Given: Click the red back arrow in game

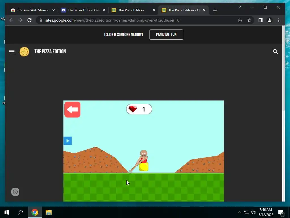Looking at the screenshot, I should point(72,110).
